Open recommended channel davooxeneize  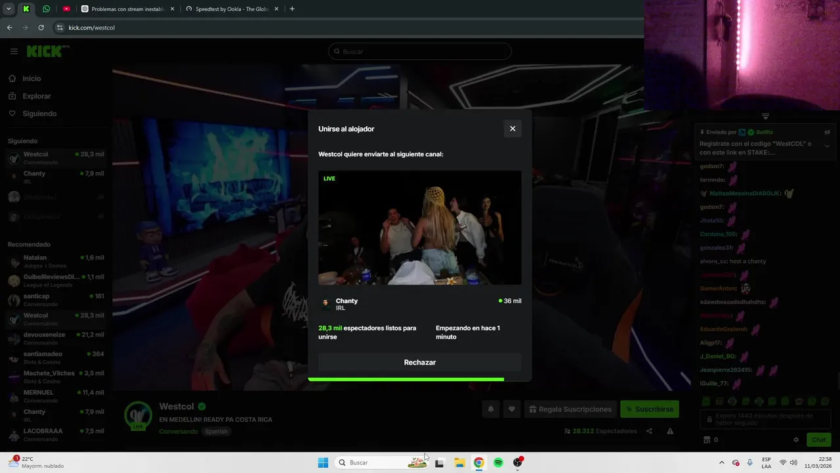(x=56, y=338)
